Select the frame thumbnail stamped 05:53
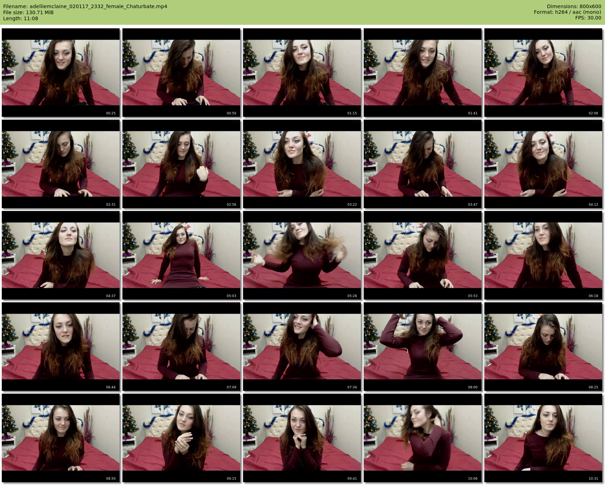Screen dimensions: 605x485 tap(423, 255)
